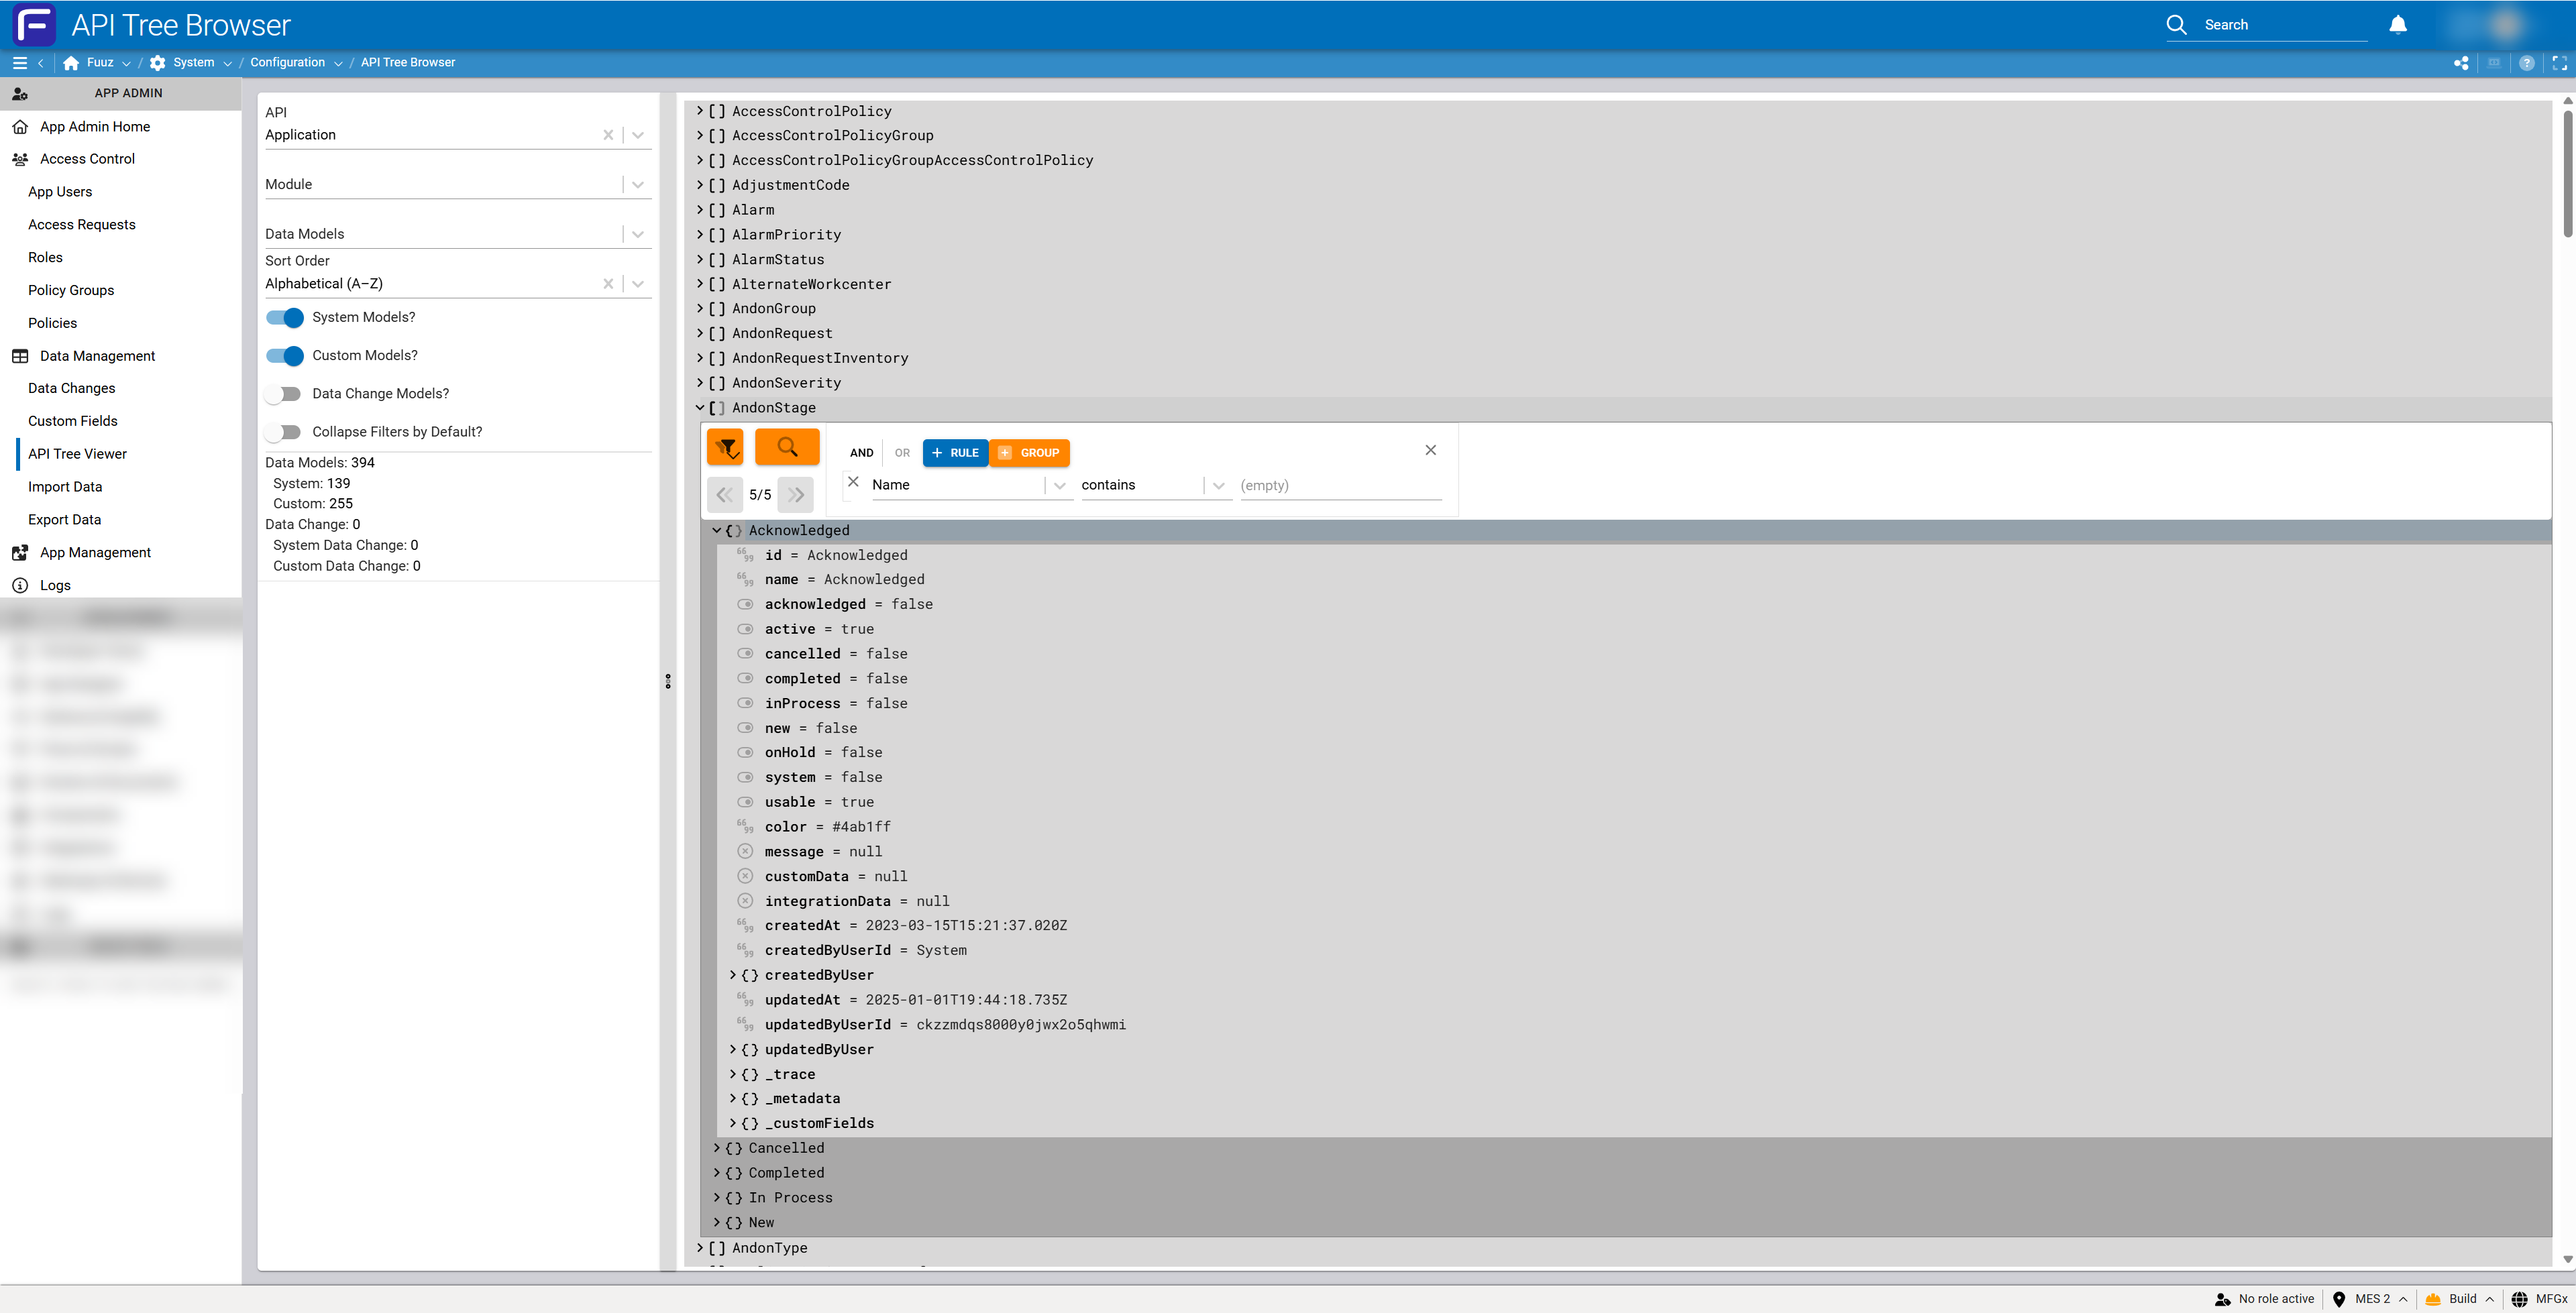Screen dimensions: 2576x1313
Task: Toggle System Models switch
Action: pos(285,318)
